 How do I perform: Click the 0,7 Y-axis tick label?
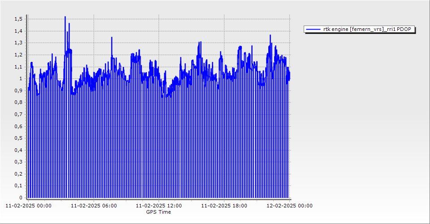18,114
